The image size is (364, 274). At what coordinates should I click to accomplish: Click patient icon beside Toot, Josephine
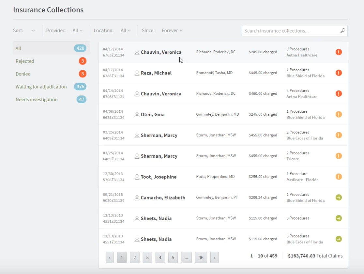click(x=137, y=177)
